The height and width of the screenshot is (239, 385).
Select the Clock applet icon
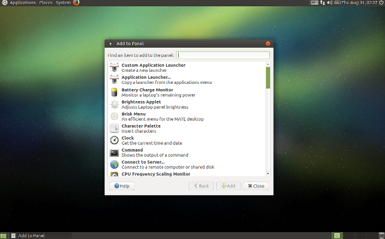tap(114, 140)
